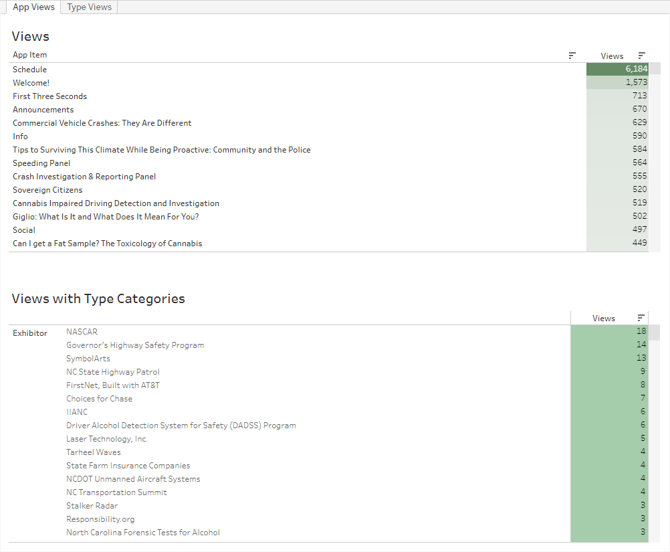
Task: Select the Stalker Radar exhibitor row
Action: click(92, 506)
